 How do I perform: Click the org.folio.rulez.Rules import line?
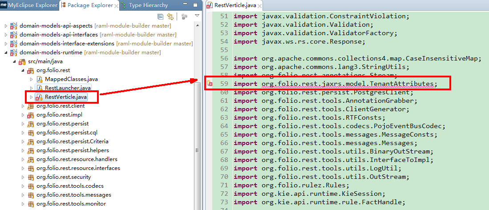pyautogui.click(x=291, y=186)
